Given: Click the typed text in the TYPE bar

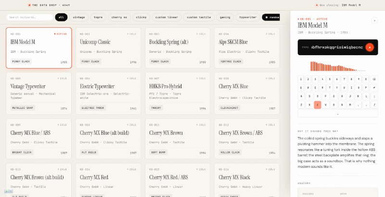Looking at the screenshot, I should pyautogui.click(x=337, y=47).
